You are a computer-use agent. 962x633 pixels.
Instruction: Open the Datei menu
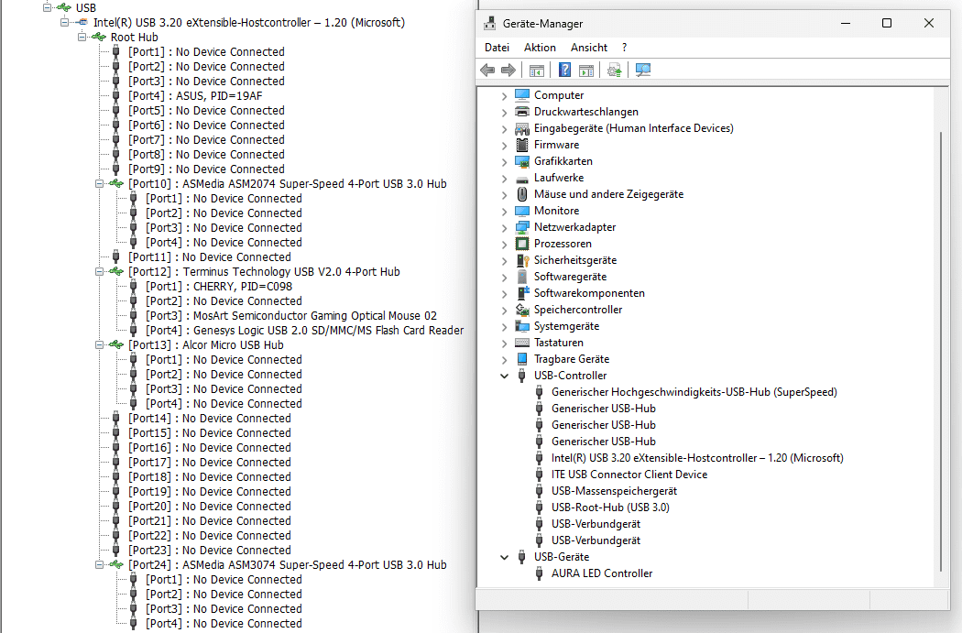[x=497, y=48]
